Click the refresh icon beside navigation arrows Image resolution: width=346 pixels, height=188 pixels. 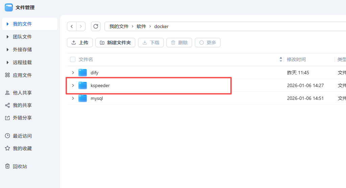96,26
